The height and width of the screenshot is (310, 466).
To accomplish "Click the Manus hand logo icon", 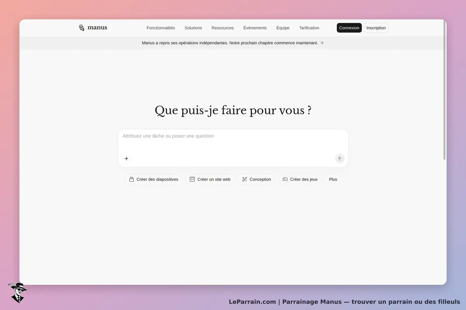I will tap(82, 28).
